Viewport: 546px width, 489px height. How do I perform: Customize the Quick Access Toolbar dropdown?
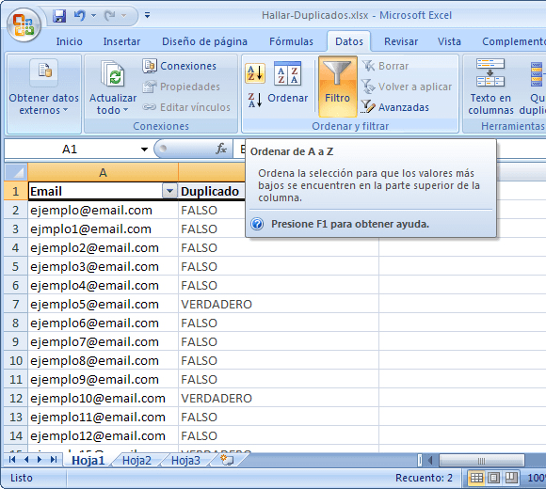pyautogui.click(x=147, y=15)
